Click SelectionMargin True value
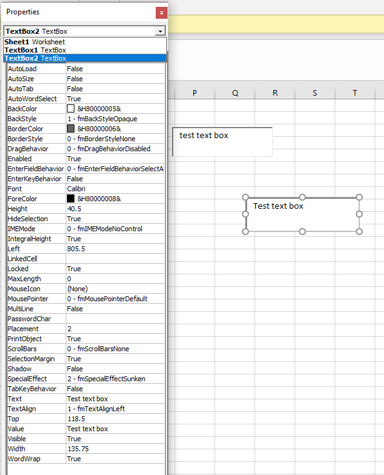Image resolution: width=384 pixels, height=475 pixels. [115, 359]
